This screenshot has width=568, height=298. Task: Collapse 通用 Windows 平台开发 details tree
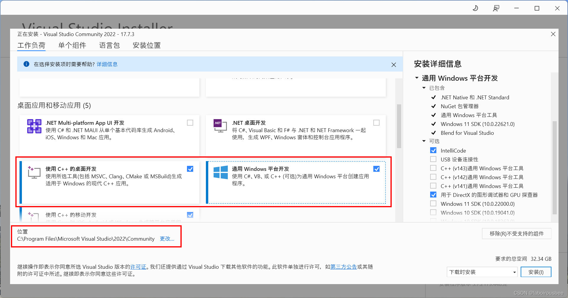(x=417, y=78)
